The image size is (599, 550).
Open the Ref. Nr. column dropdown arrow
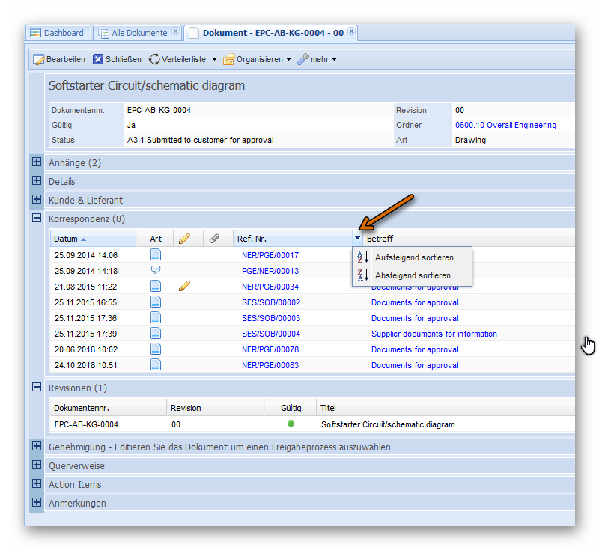click(357, 239)
